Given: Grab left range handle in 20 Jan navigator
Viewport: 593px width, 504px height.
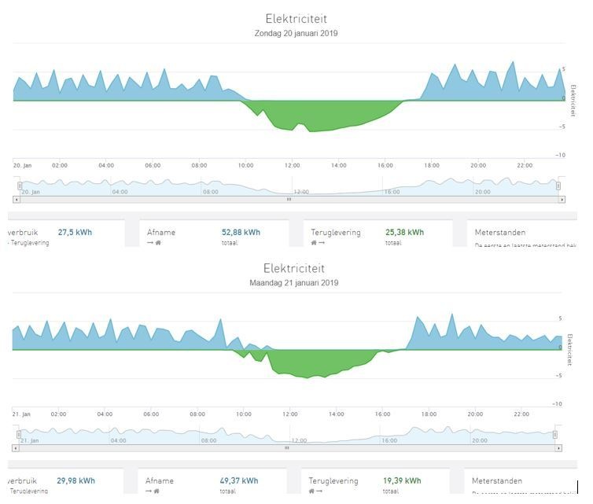Looking at the screenshot, I should coord(20,186).
